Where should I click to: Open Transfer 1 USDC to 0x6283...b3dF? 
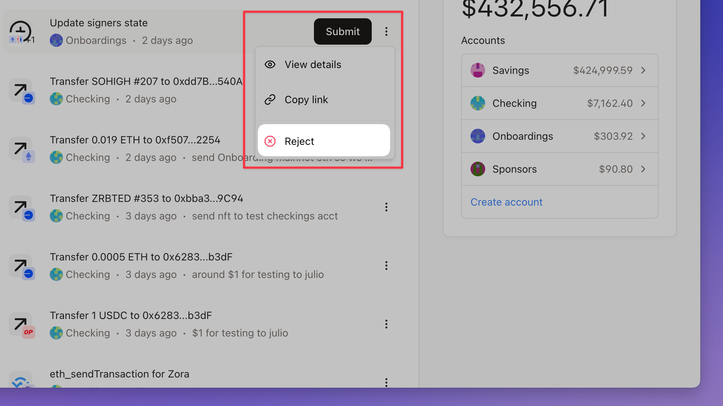click(x=131, y=315)
